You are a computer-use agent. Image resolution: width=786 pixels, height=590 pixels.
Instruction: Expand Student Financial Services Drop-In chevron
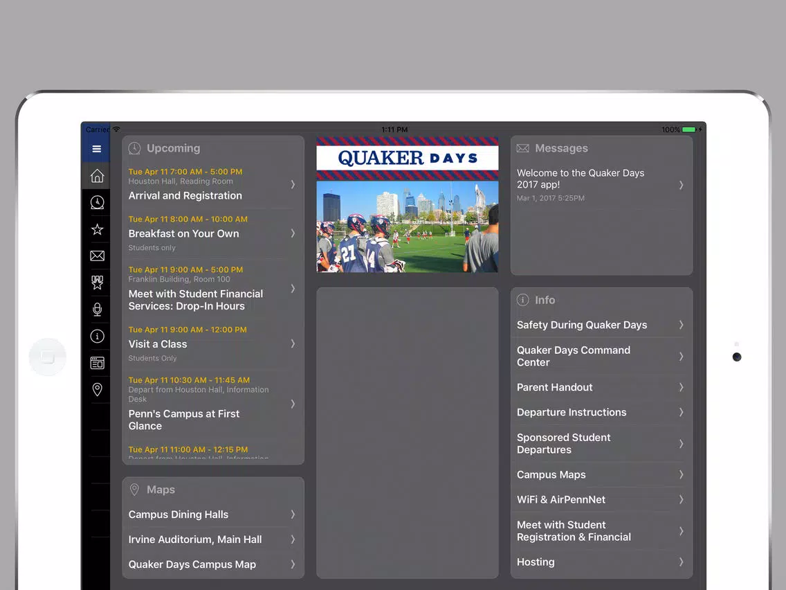[293, 289]
